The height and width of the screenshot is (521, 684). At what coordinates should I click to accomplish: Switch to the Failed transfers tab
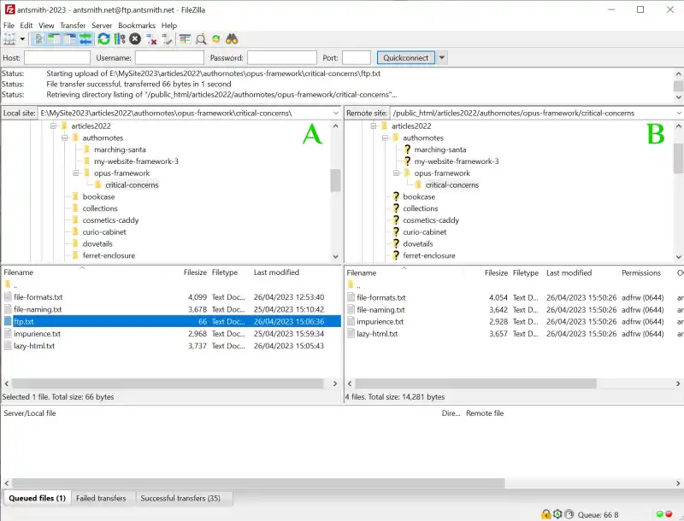coord(101,498)
